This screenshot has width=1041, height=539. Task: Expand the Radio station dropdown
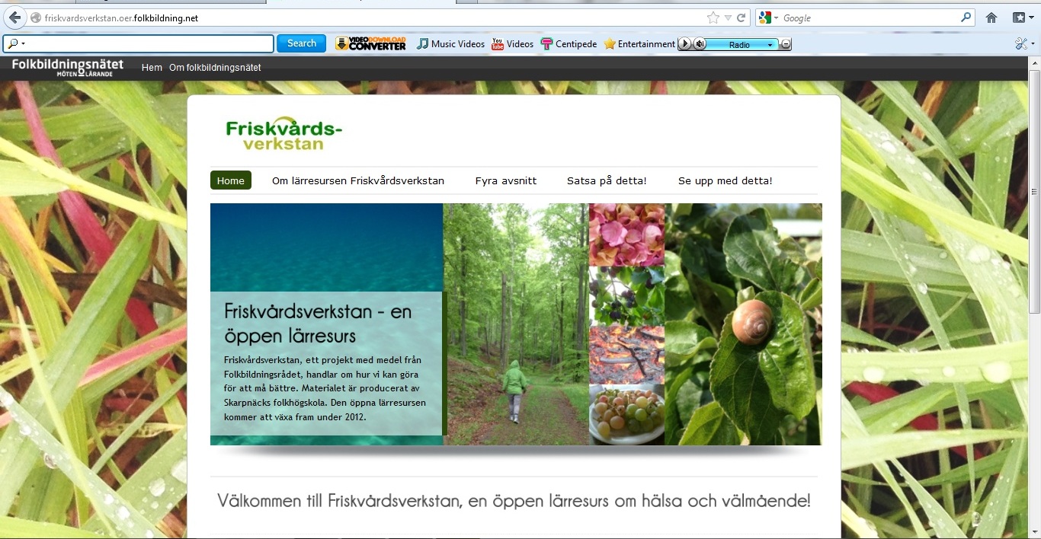click(x=770, y=45)
